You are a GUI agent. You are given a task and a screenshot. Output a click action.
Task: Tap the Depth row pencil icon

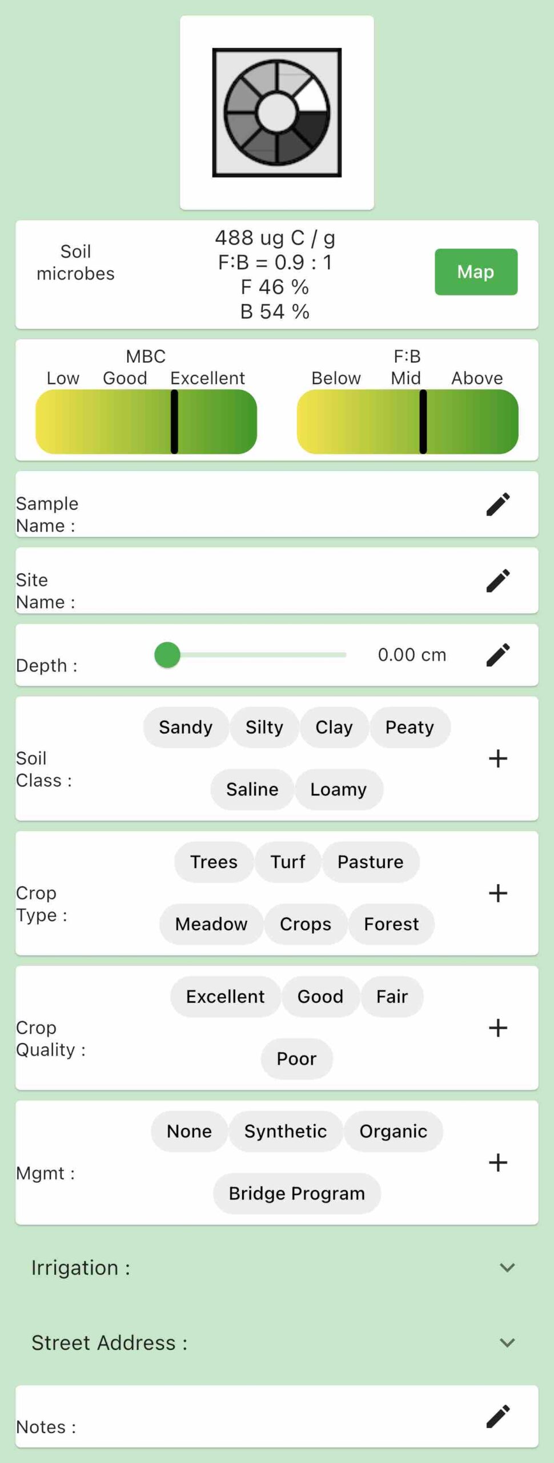[x=498, y=655]
